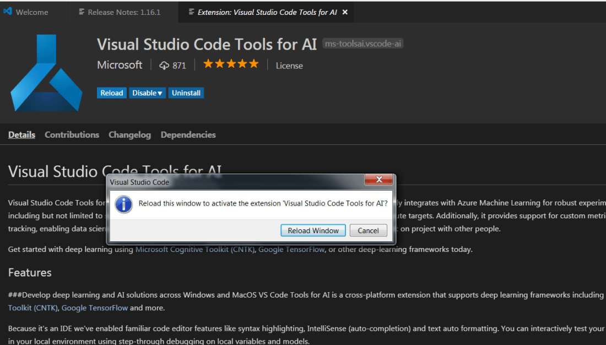The image size is (606, 345).
Task: Click the five-star rating stars
Action: (231, 63)
